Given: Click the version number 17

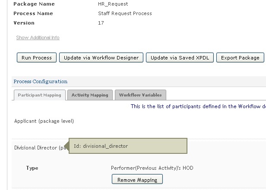Looking at the screenshot, I should (101, 23).
